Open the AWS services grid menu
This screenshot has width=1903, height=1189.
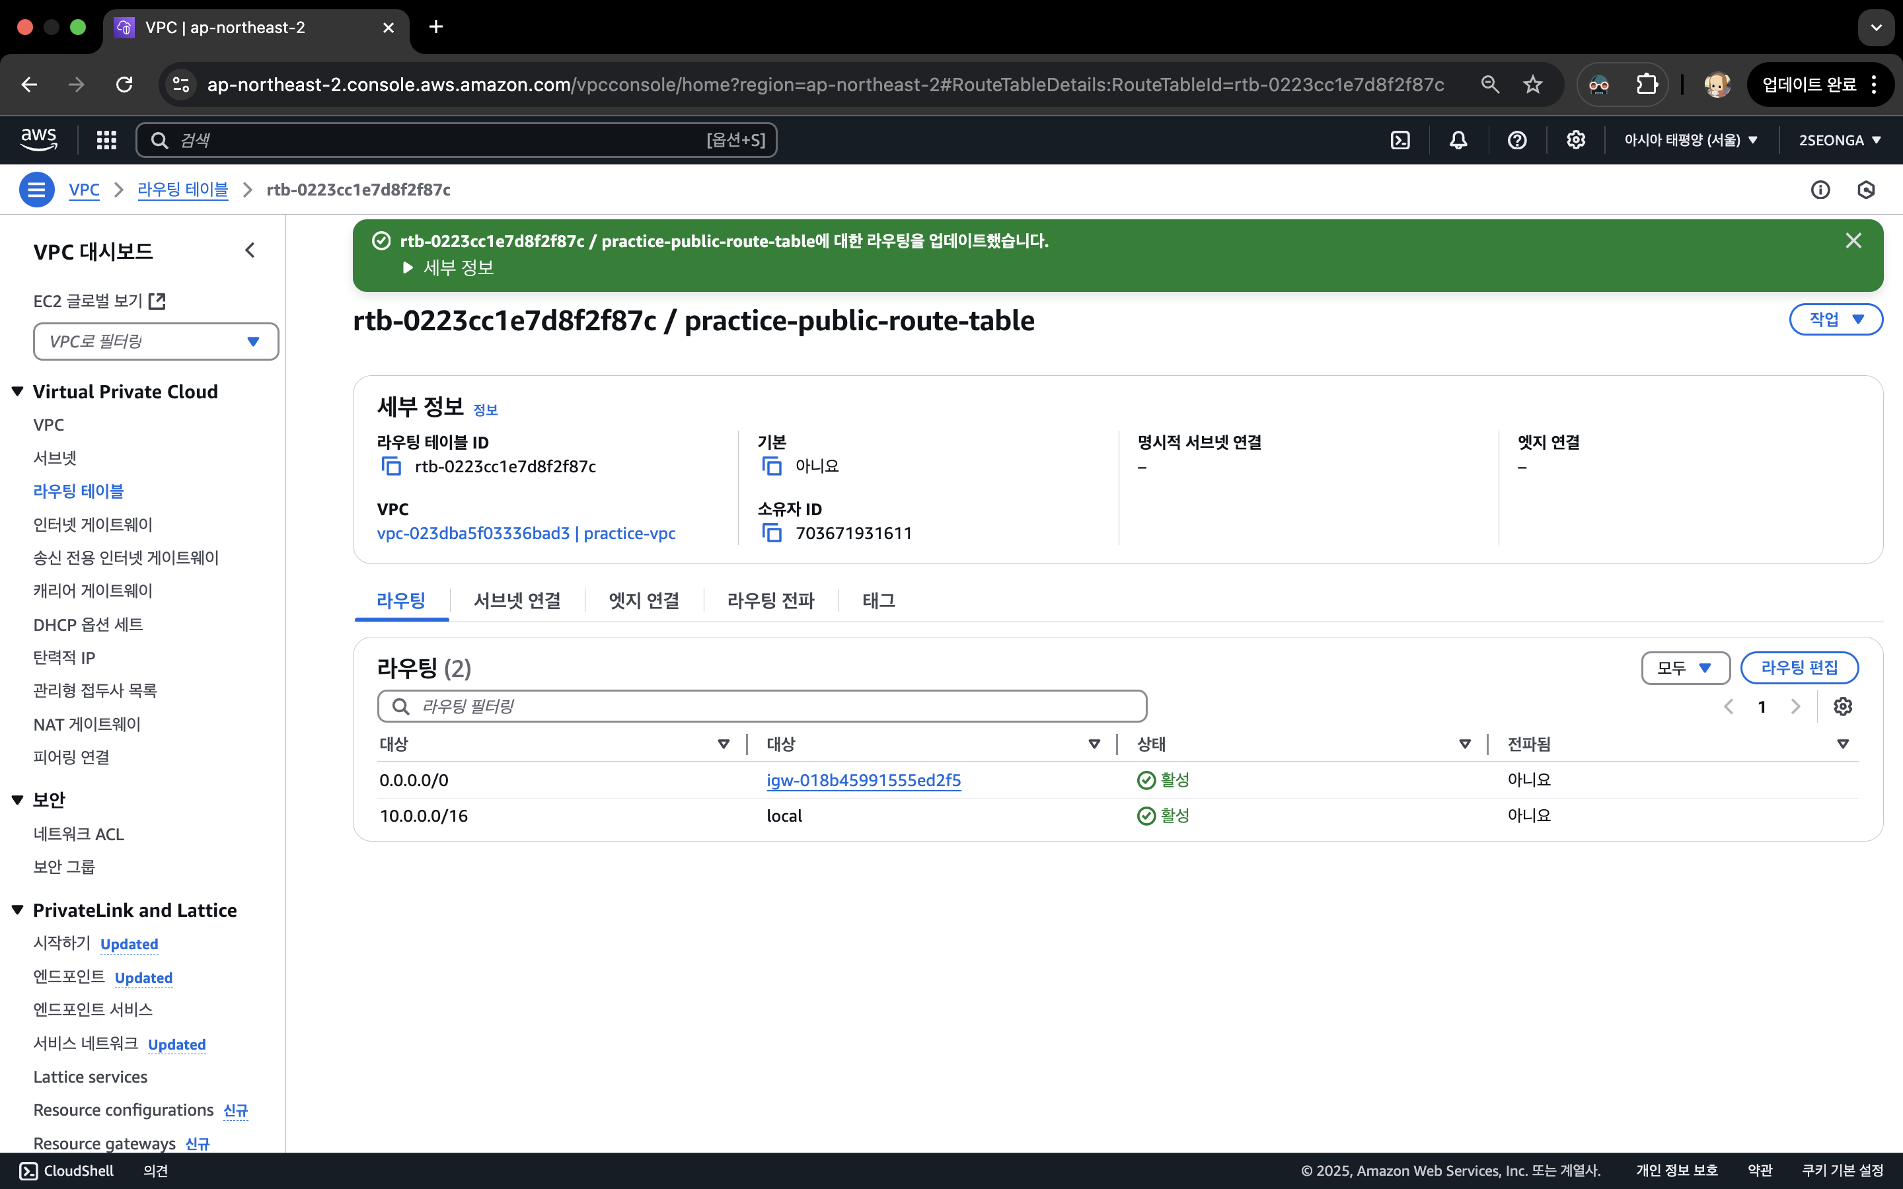[106, 140]
